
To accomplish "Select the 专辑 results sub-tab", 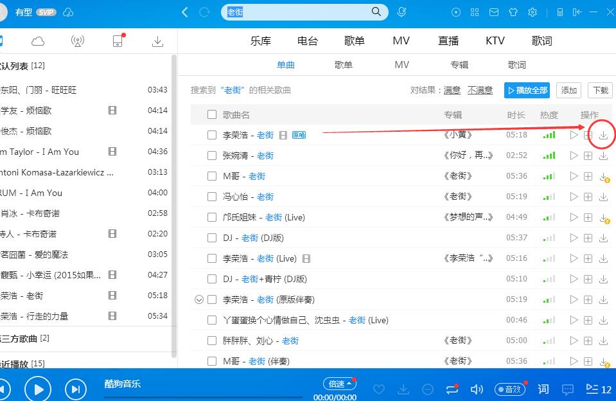I will 459,65.
